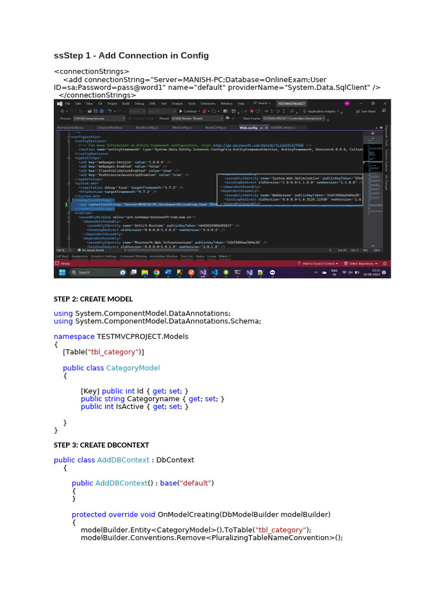
Task: Open the Stack Frame dropdown
Action: (294, 118)
